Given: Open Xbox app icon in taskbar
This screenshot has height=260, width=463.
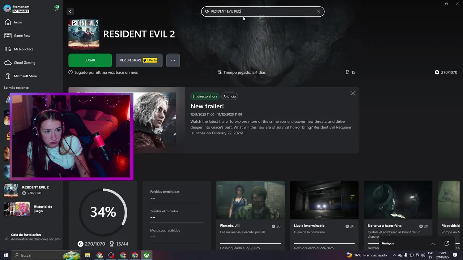Looking at the screenshot, I should tap(146, 255).
